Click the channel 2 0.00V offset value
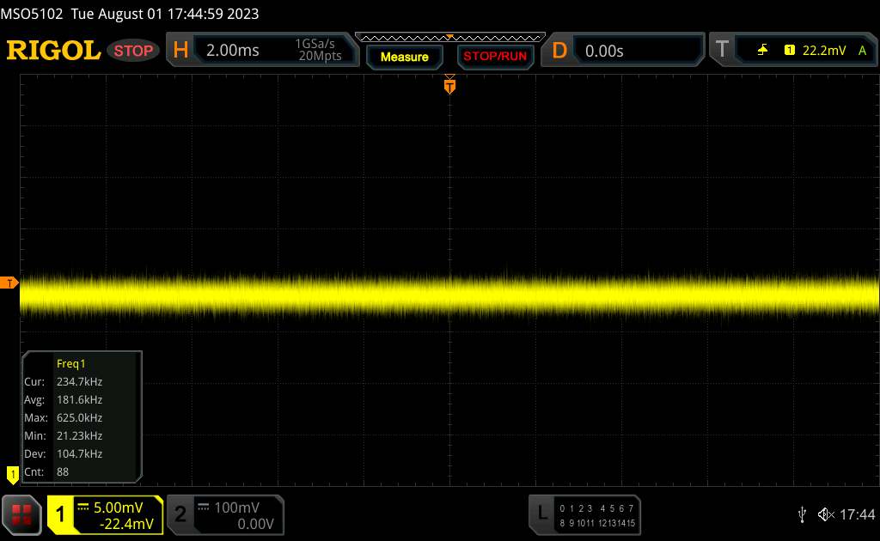 (x=255, y=524)
